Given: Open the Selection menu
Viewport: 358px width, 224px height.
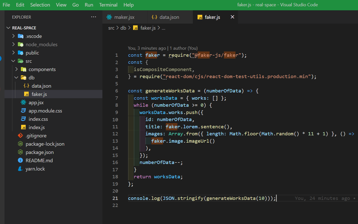Looking at the screenshot, I should pos(40,5).
